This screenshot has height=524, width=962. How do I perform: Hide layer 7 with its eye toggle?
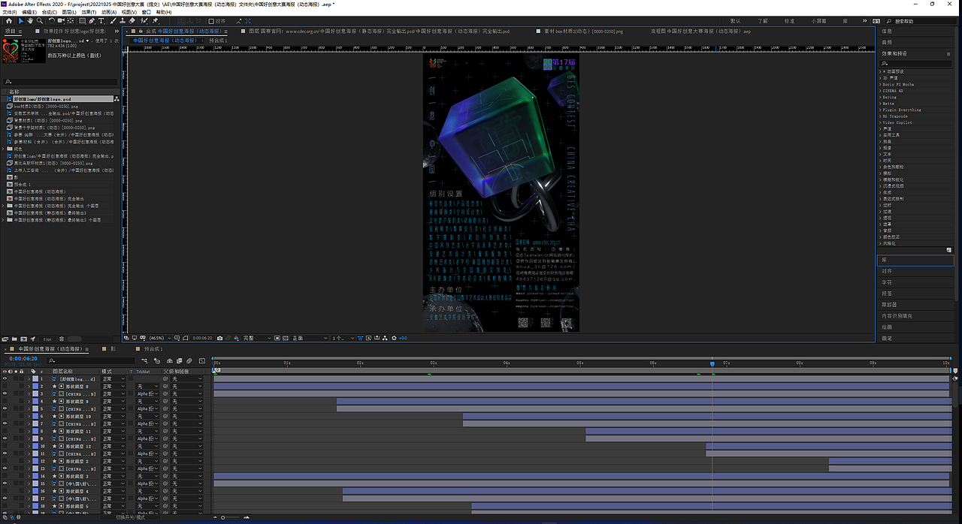pyautogui.click(x=5, y=424)
